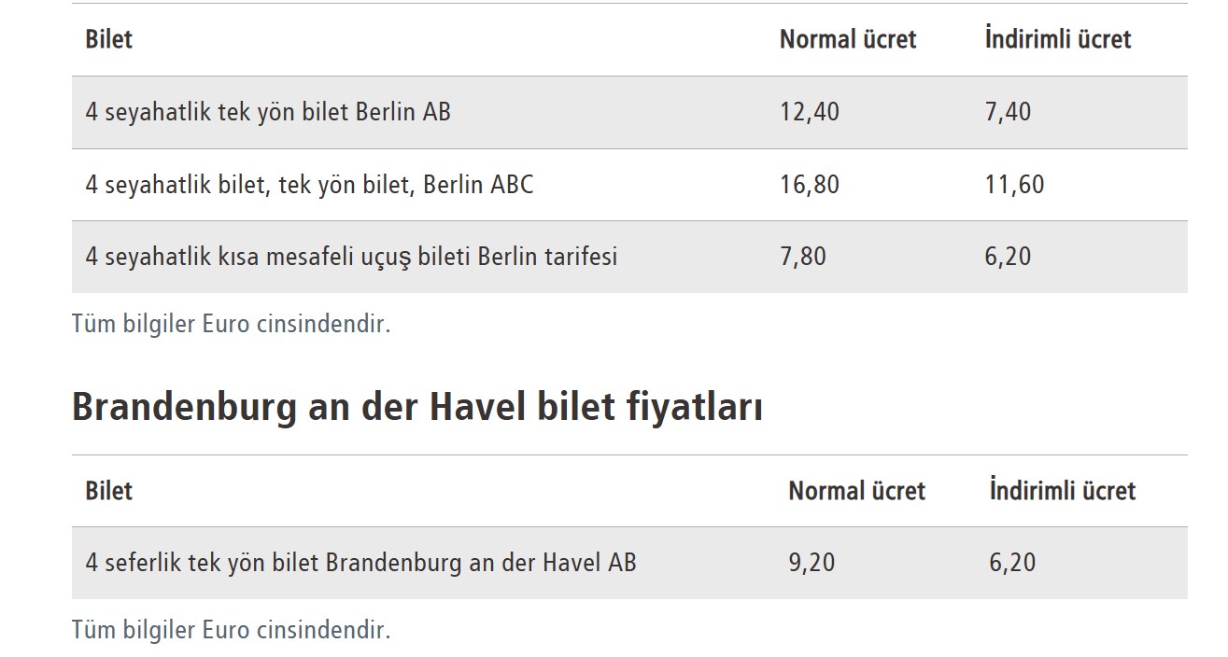
Task: Click the 7,80 normal fare value
Action: point(803,257)
